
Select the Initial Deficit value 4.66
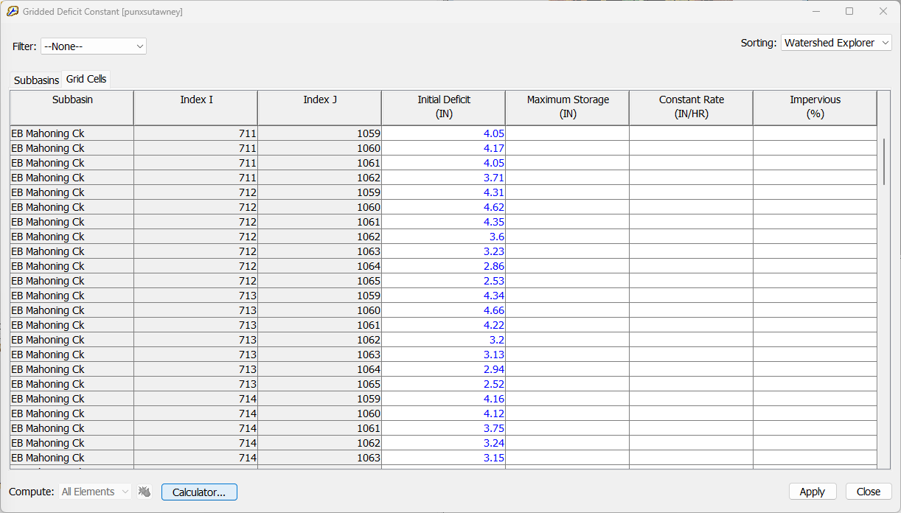(444, 310)
